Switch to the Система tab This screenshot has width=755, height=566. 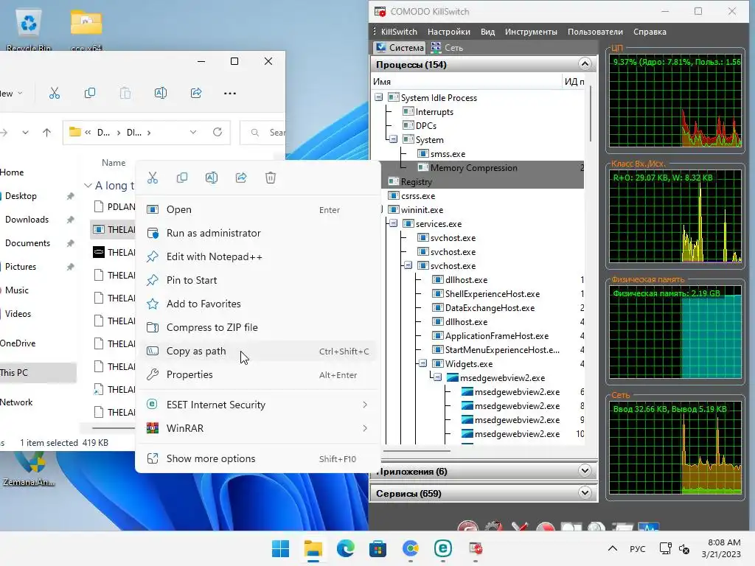click(x=400, y=48)
